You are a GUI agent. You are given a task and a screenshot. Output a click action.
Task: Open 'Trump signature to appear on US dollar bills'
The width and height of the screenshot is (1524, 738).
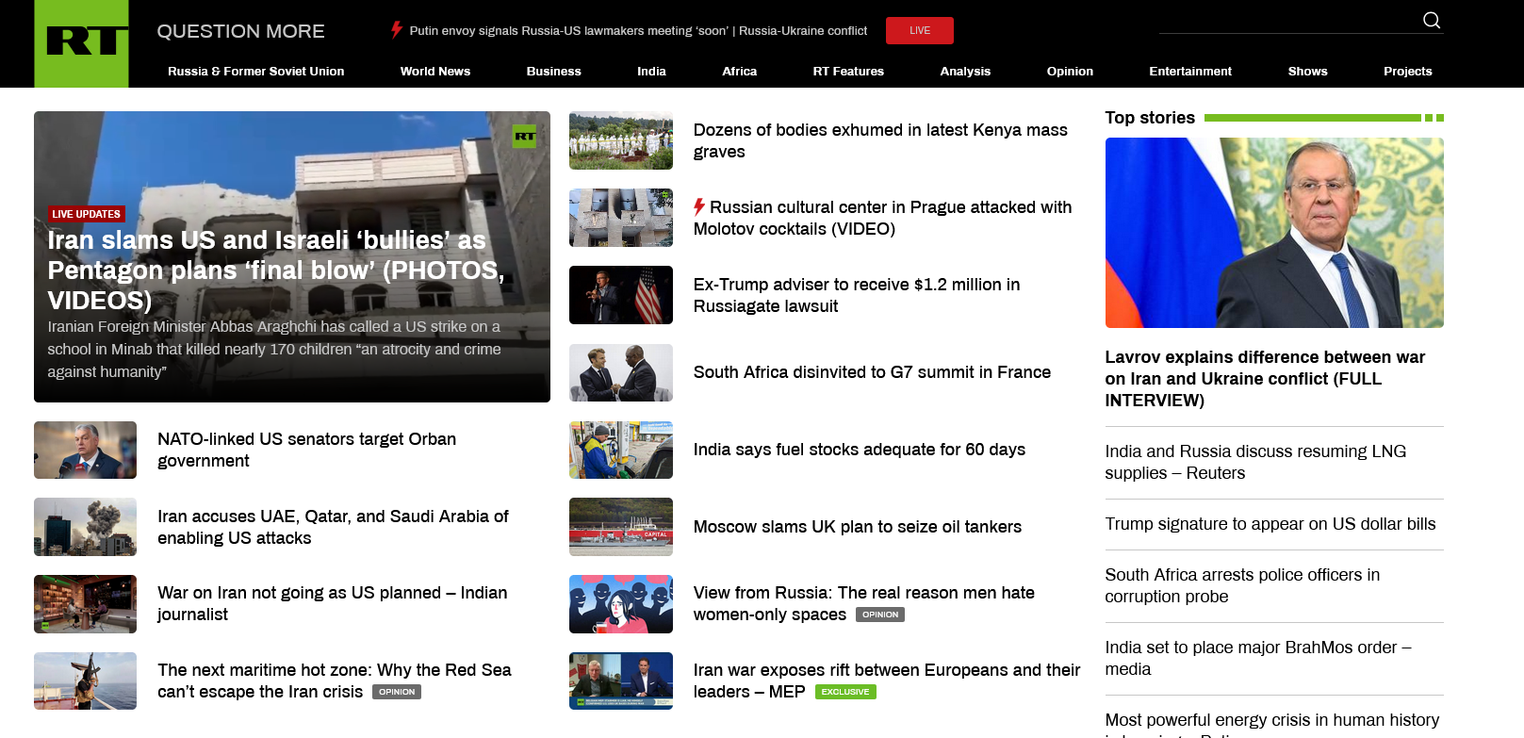pos(1270,524)
